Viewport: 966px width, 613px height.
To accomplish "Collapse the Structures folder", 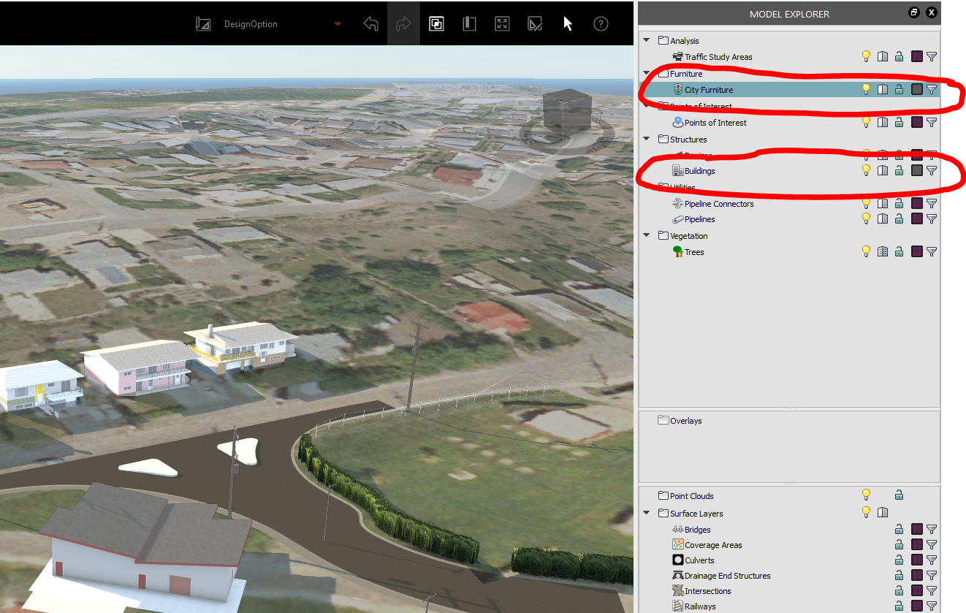I will (647, 139).
